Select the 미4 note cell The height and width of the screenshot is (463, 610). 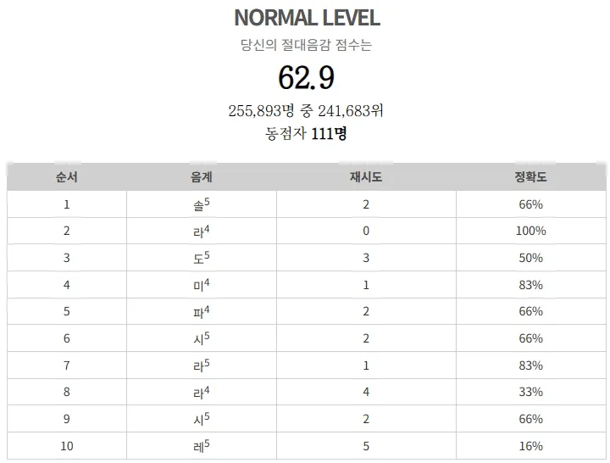click(202, 285)
